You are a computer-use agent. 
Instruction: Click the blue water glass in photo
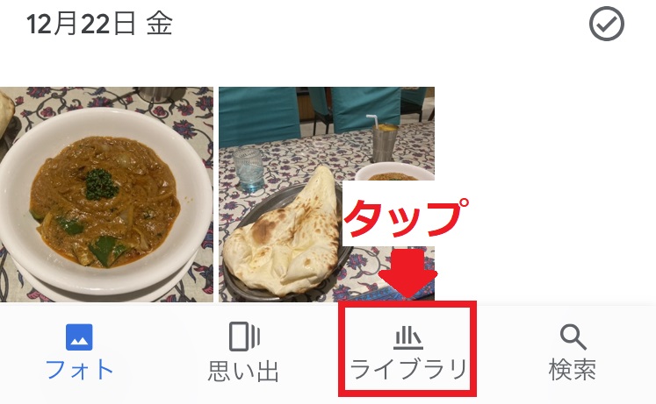(x=249, y=169)
